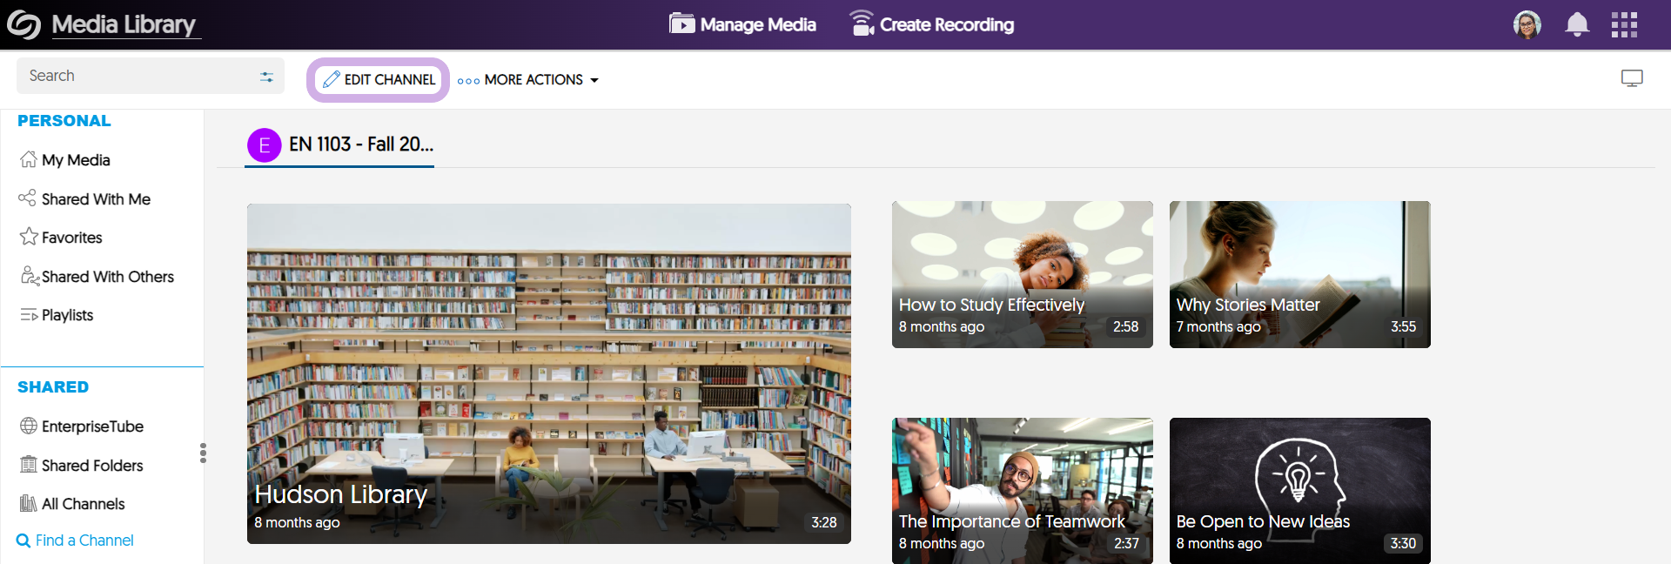Open Shared With Me
The image size is (1671, 564).
coord(96,199)
